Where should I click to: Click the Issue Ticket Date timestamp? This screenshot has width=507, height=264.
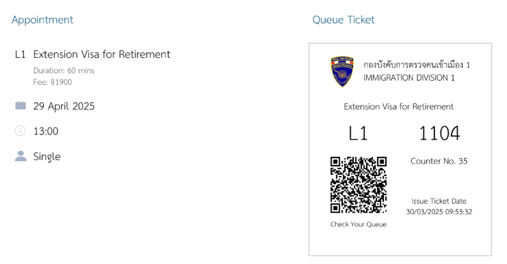click(x=439, y=212)
